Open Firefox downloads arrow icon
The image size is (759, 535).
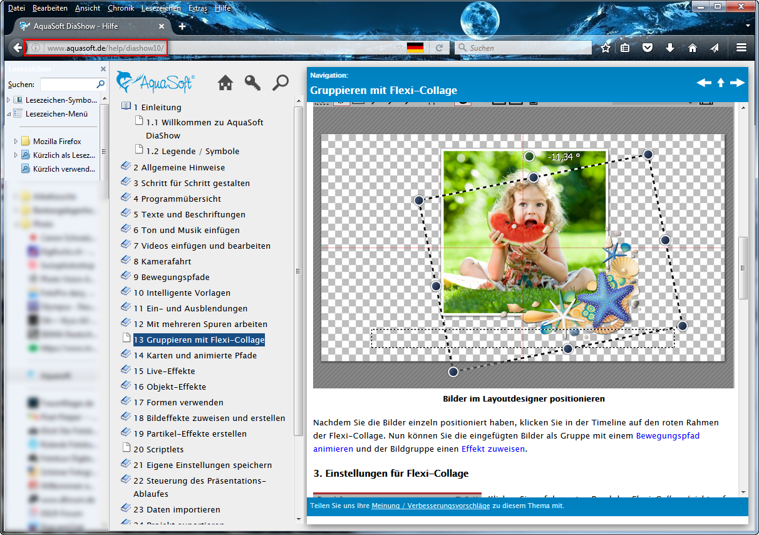point(670,48)
